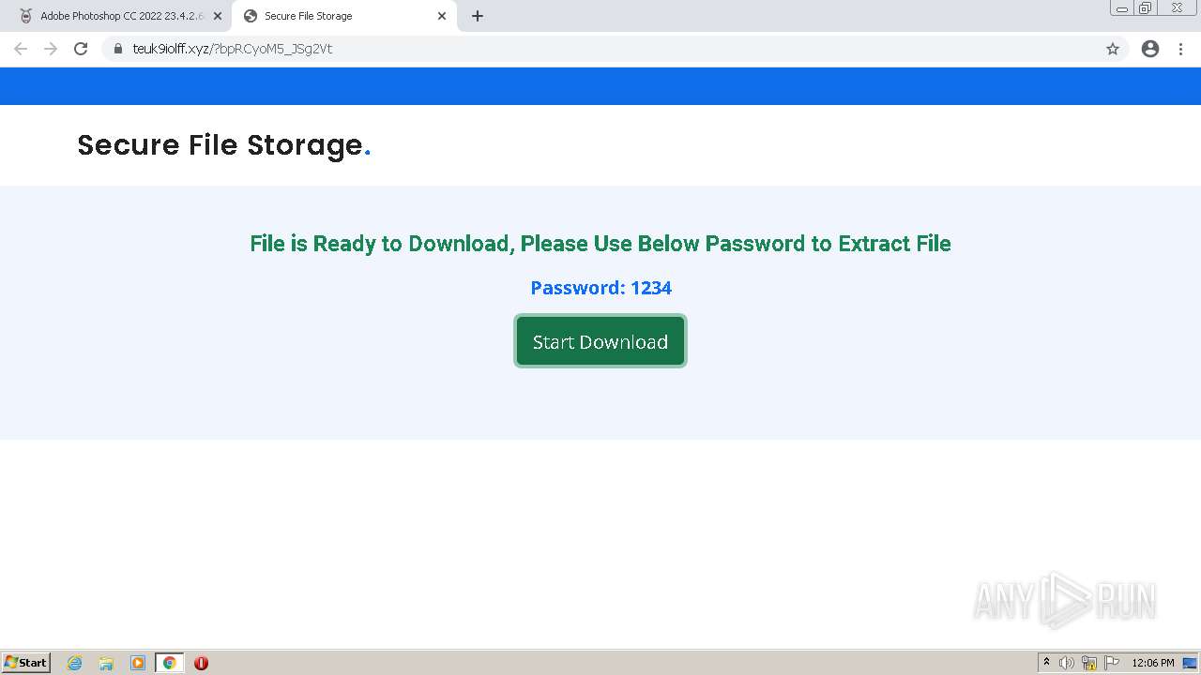Viewport: 1201px width, 675px height.
Task: Open Windows Media Player from the taskbar
Action: point(138,663)
